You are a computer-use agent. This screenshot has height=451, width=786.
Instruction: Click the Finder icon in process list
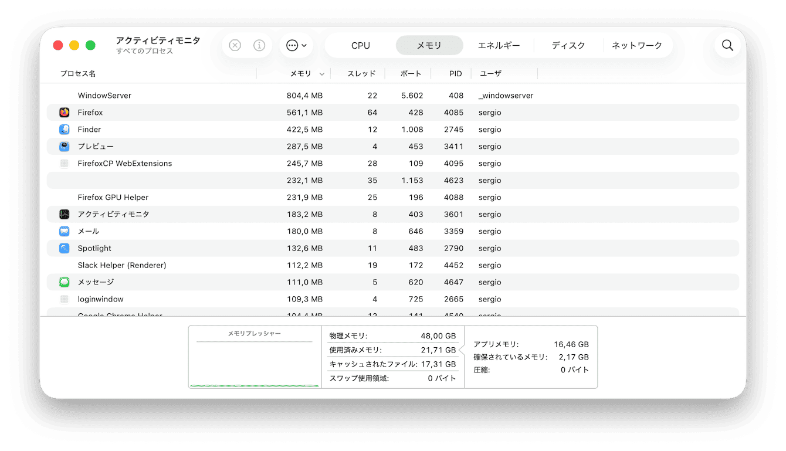pyautogui.click(x=65, y=130)
